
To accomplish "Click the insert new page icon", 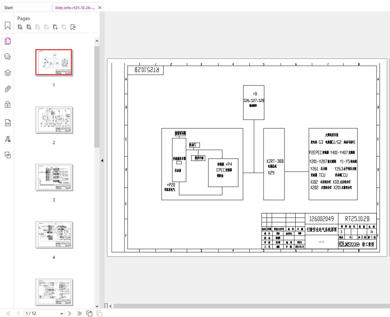I will [x=55, y=27].
